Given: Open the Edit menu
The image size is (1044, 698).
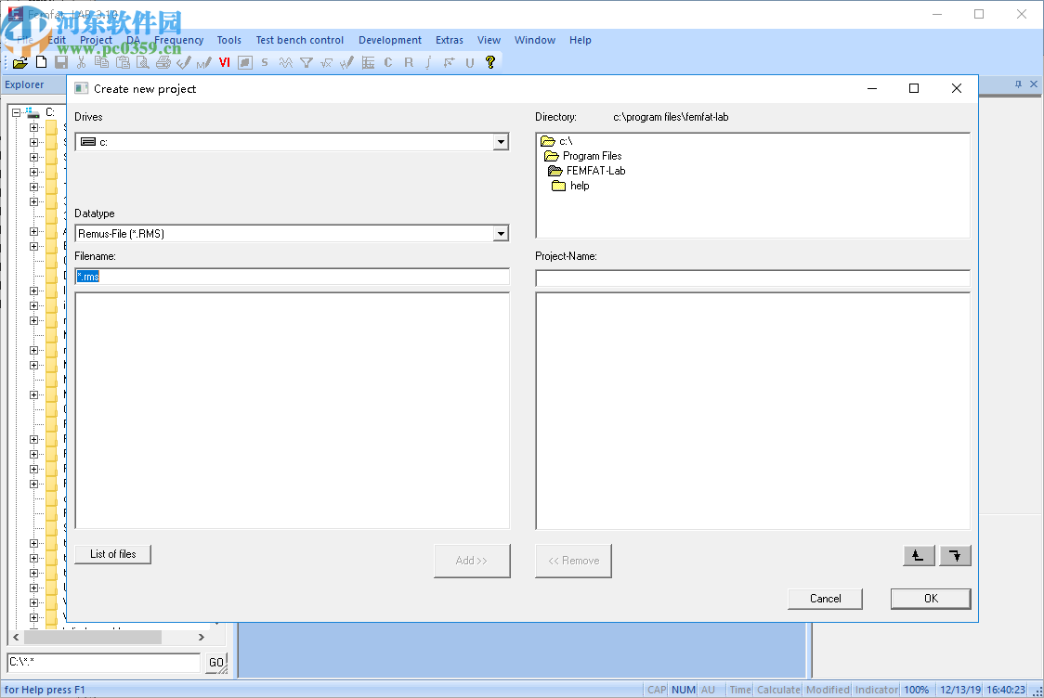Looking at the screenshot, I should click(x=57, y=40).
